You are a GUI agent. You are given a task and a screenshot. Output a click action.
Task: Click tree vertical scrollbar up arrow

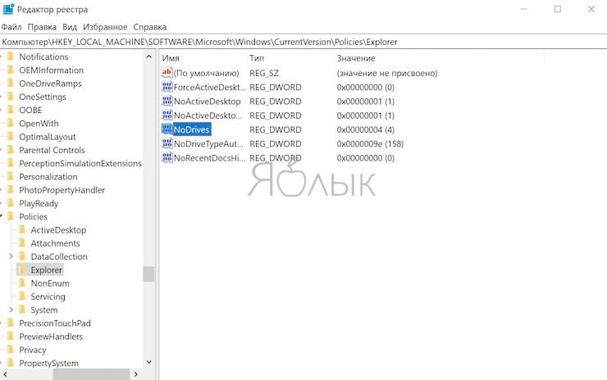[x=148, y=57]
